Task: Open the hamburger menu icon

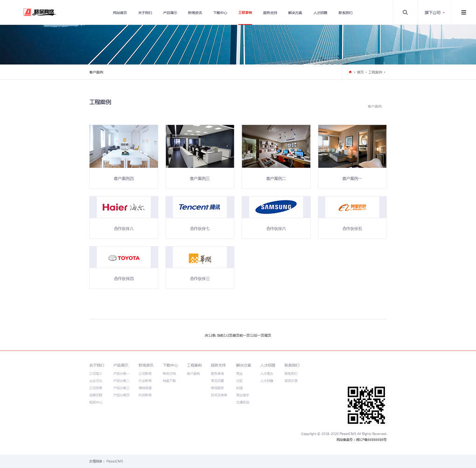Action: [x=463, y=13]
